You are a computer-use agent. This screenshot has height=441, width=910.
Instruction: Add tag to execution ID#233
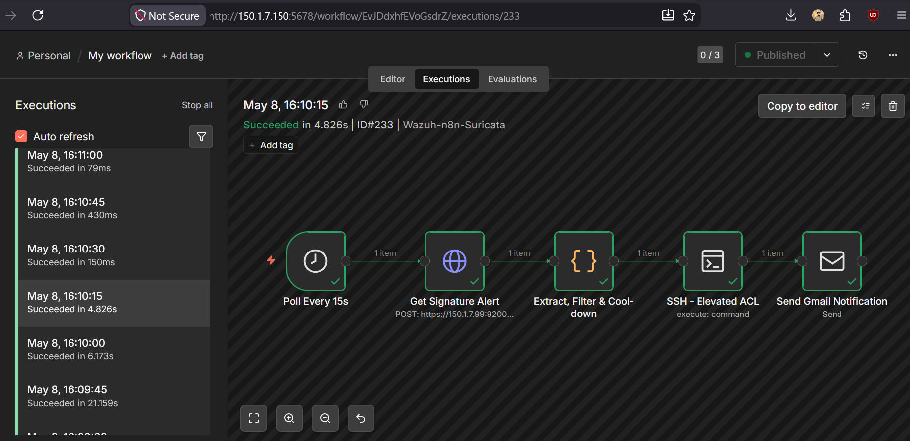click(x=271, y=145)
